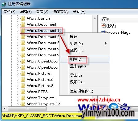Select the Word.Document folder icon
This screenshot has height=121, width=138.
23,25
